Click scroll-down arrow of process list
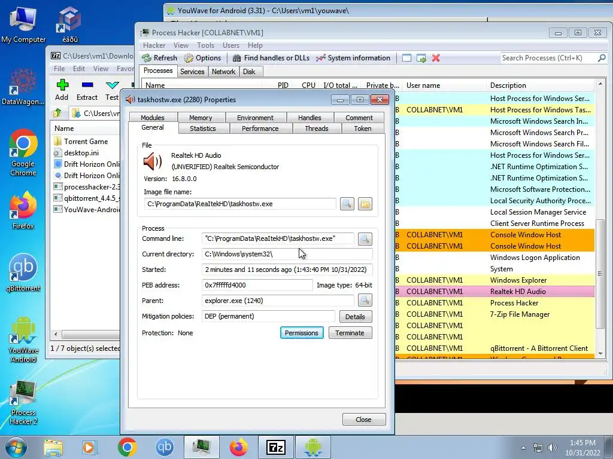613x459 pixels. [600, 354]
